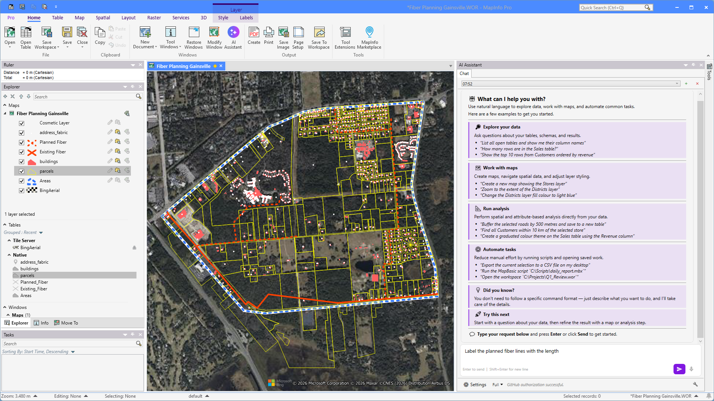Hide the Existing Fiber layer

[x=22, y=152]
